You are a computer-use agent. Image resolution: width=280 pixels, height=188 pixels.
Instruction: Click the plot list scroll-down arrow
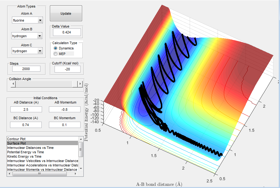pyautogui.click(x=81, y=169)
